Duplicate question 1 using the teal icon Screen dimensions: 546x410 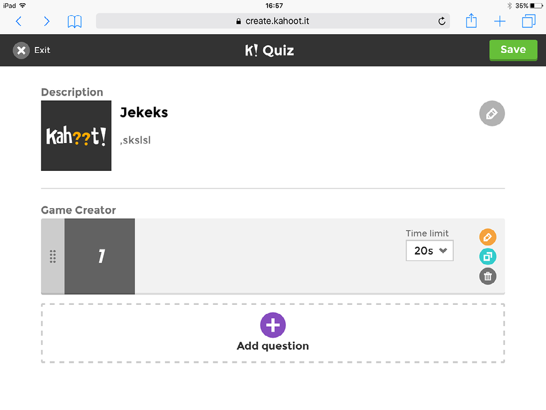487,256
